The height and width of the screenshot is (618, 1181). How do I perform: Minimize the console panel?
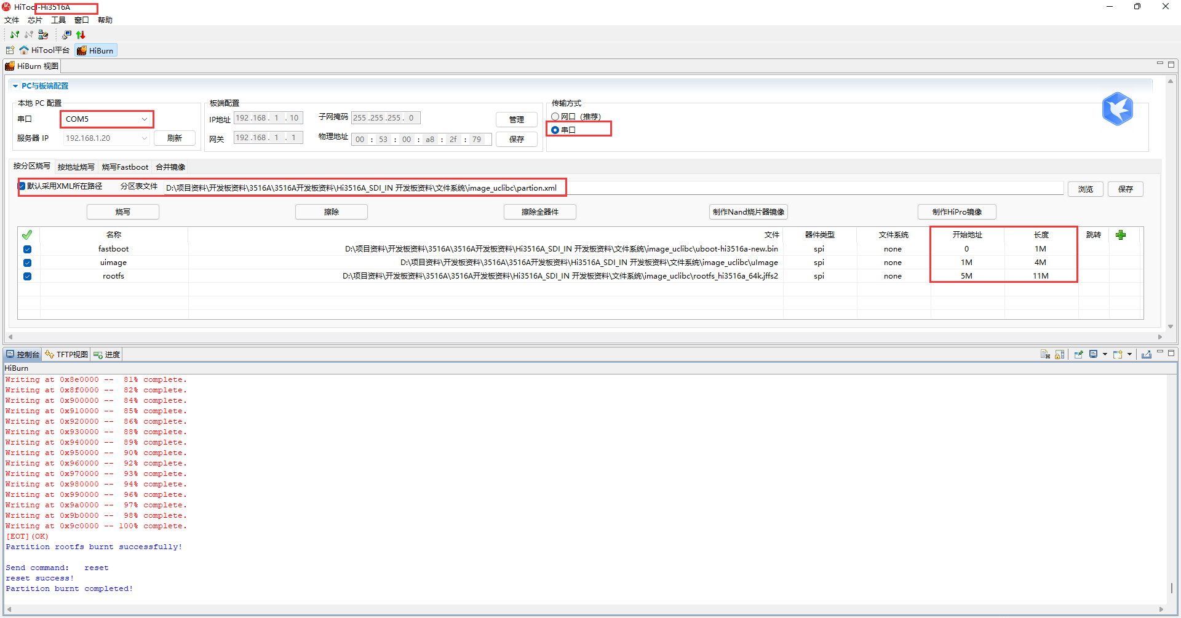(x=1160, y=353)
